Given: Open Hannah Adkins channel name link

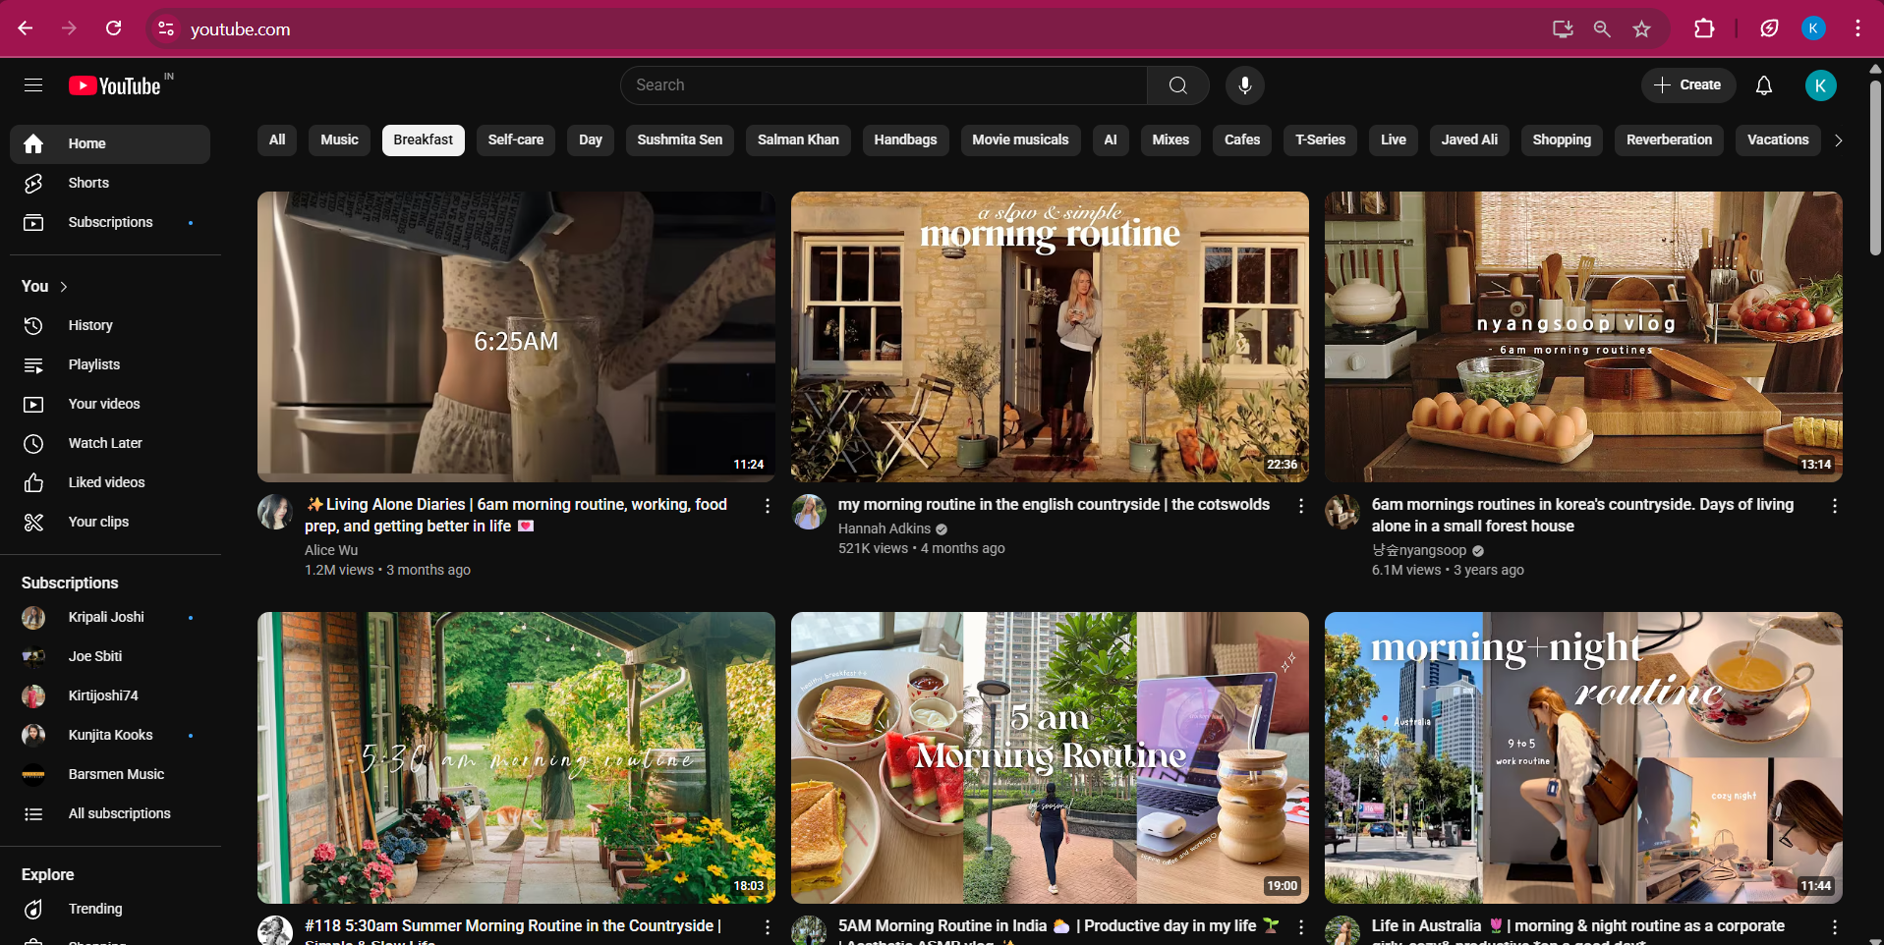Looking at the screenshot, I should coord(884,528).
